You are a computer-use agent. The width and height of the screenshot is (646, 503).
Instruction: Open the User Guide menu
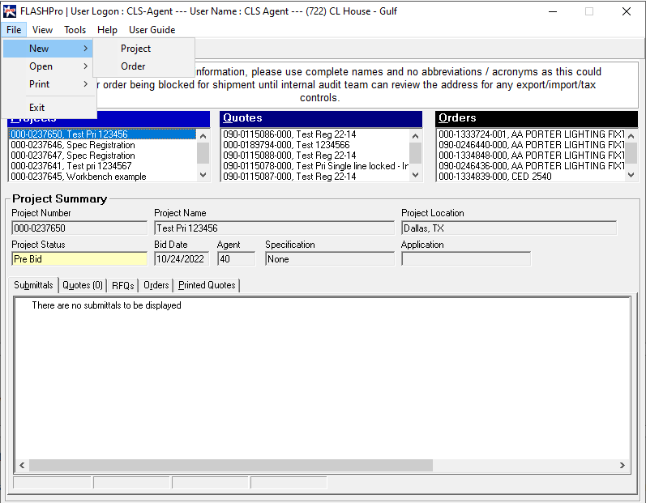pyautogui.click(x=152, y=30)
